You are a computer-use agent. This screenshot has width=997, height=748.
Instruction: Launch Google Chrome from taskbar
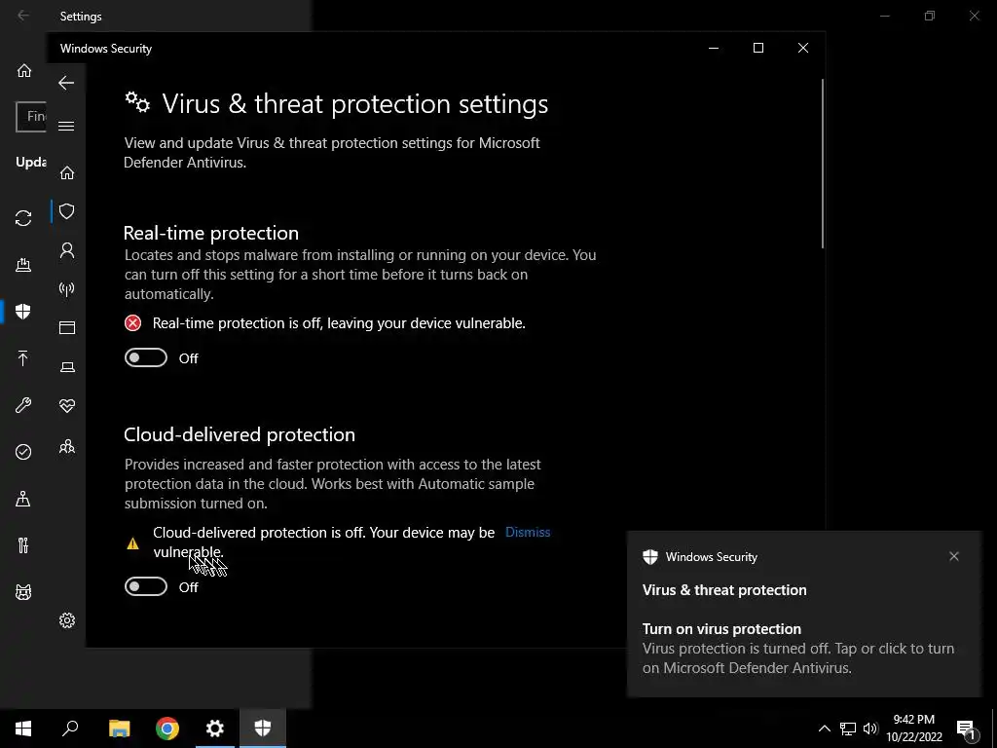[167, 729]
